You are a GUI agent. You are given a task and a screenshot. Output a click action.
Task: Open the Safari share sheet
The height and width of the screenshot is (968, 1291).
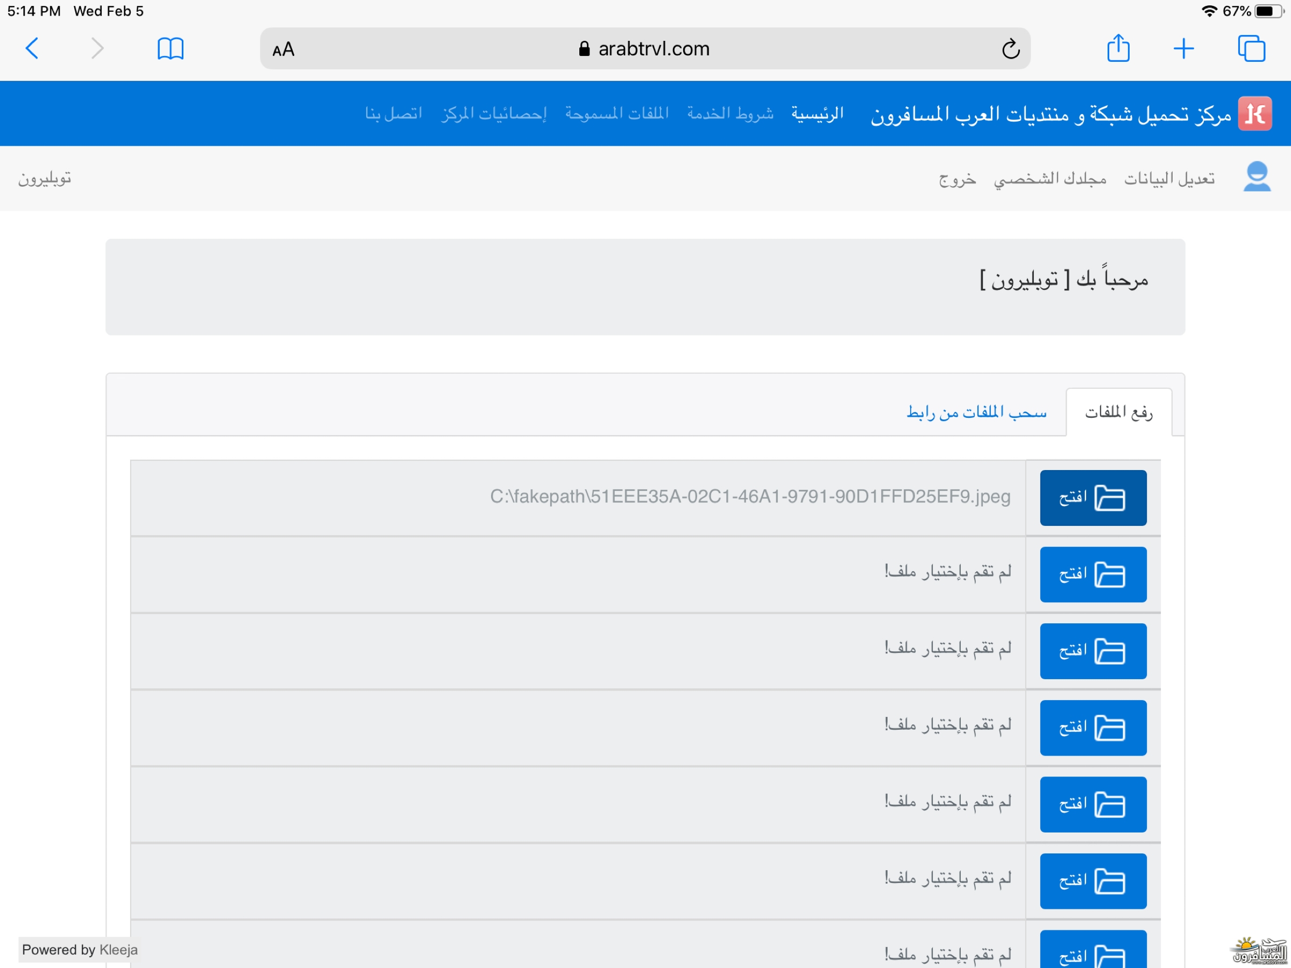tap(1118, 48)
